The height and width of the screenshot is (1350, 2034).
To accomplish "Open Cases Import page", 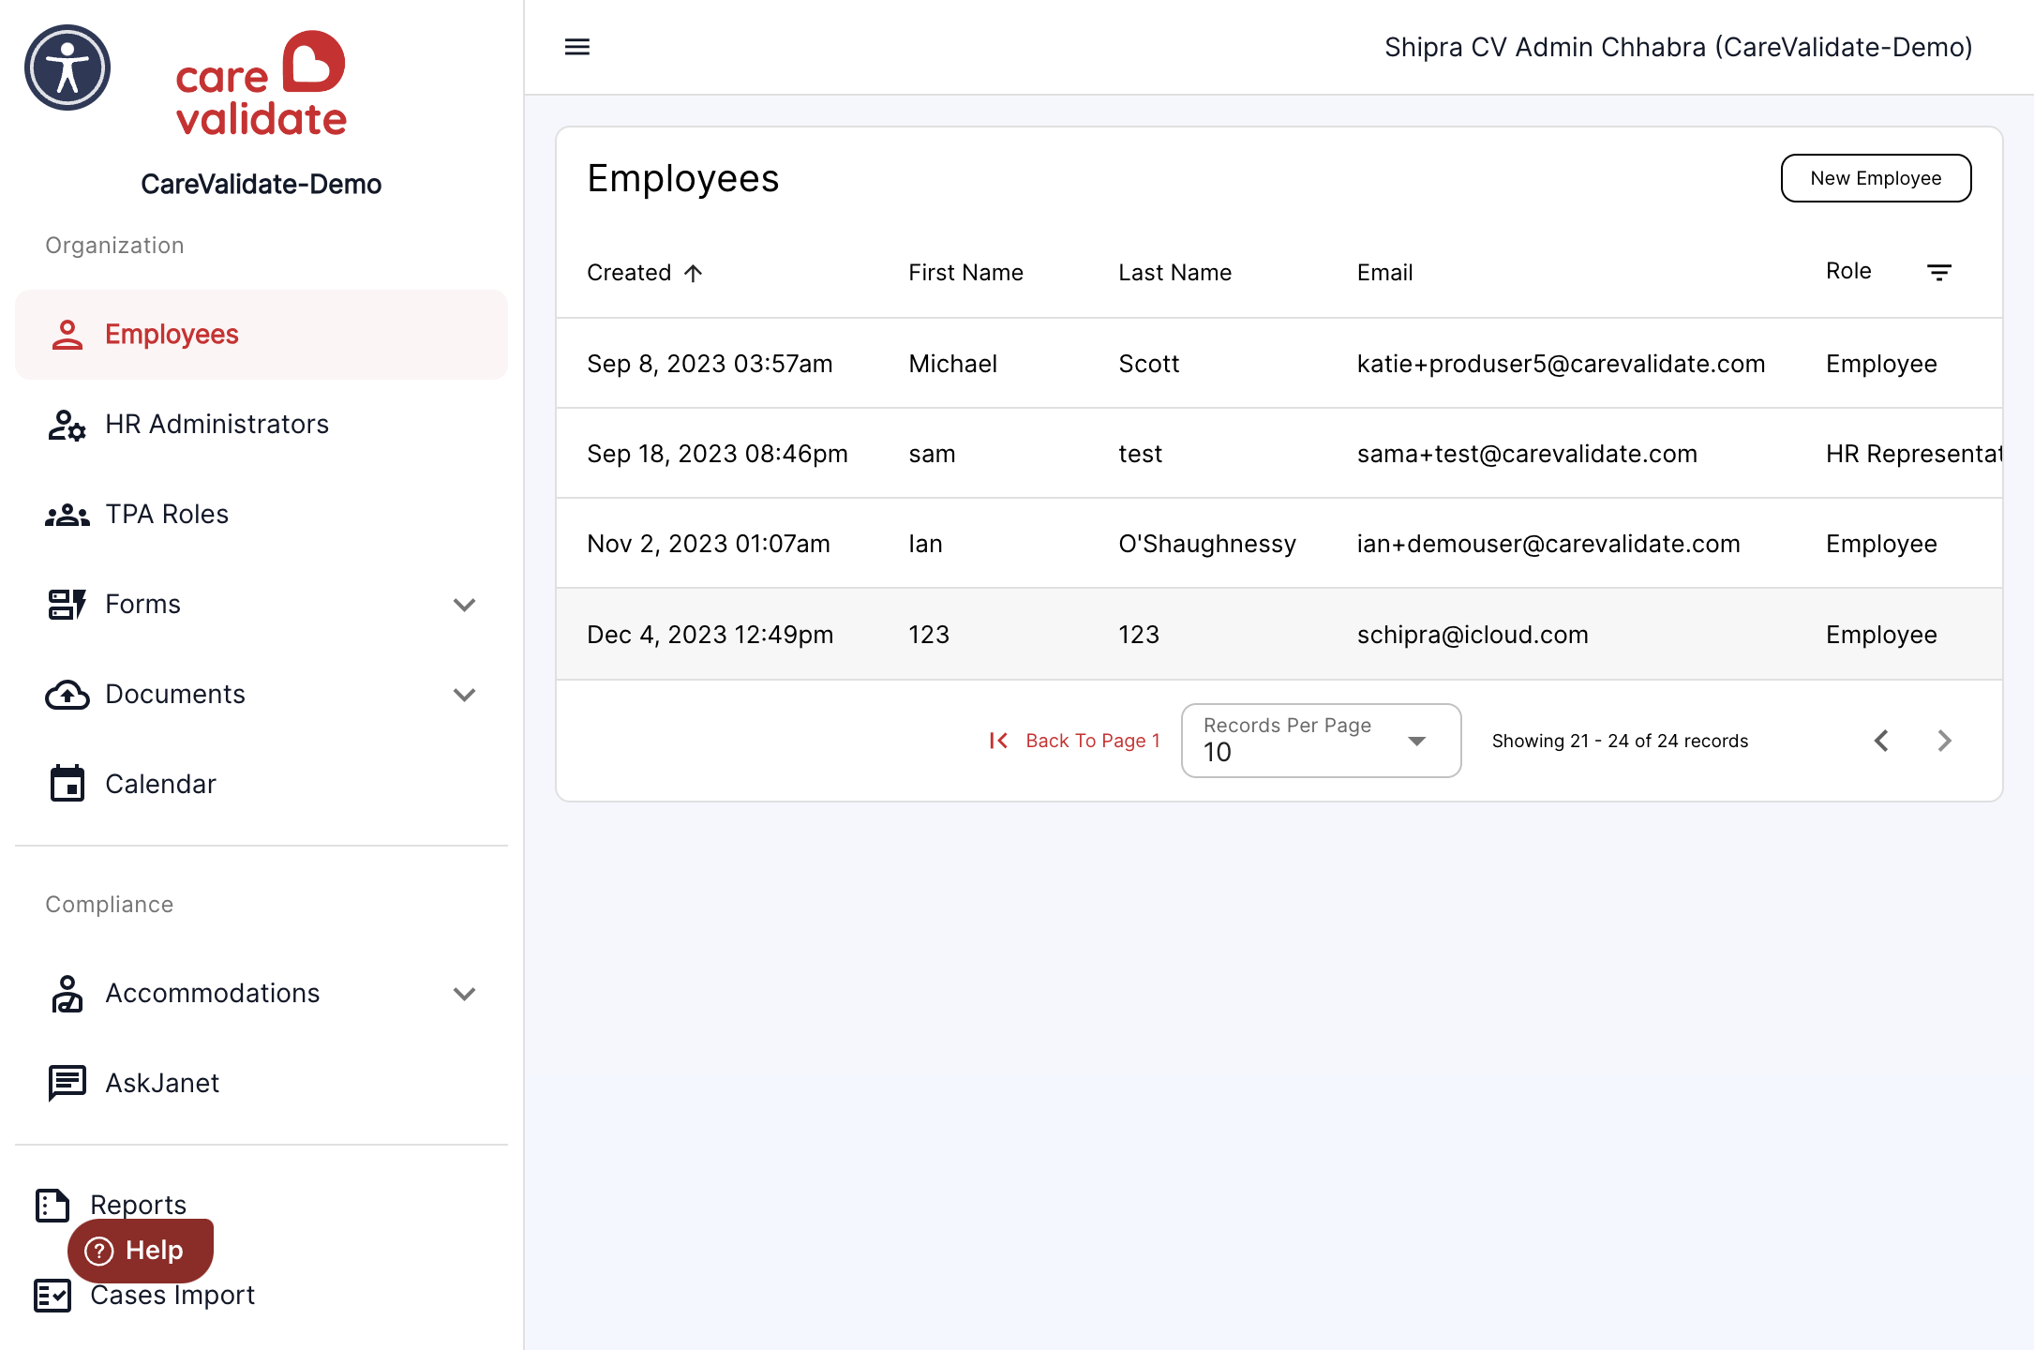I will coord(172,1296).
